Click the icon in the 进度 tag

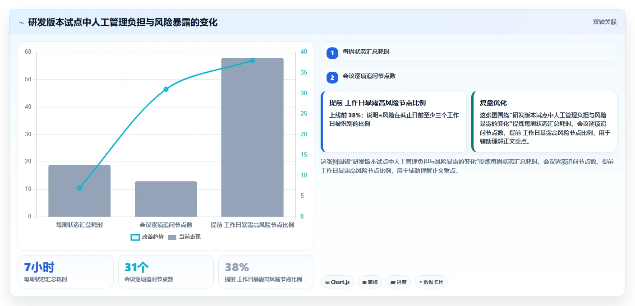(x=393, y=283)
